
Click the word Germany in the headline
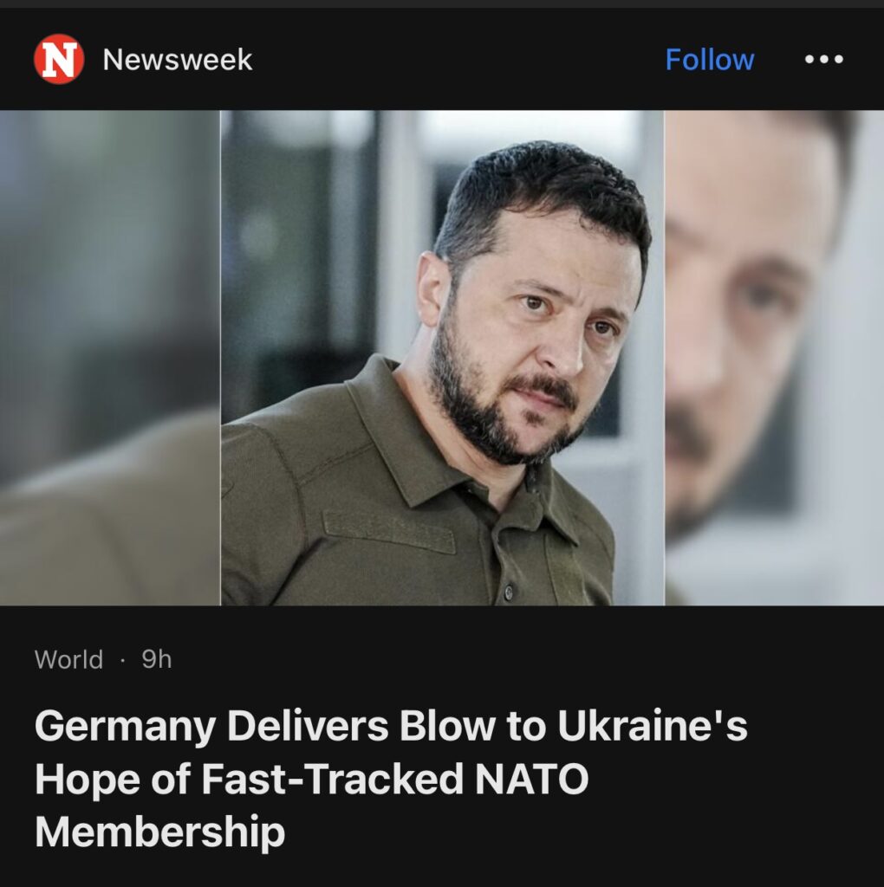point(125,727)
